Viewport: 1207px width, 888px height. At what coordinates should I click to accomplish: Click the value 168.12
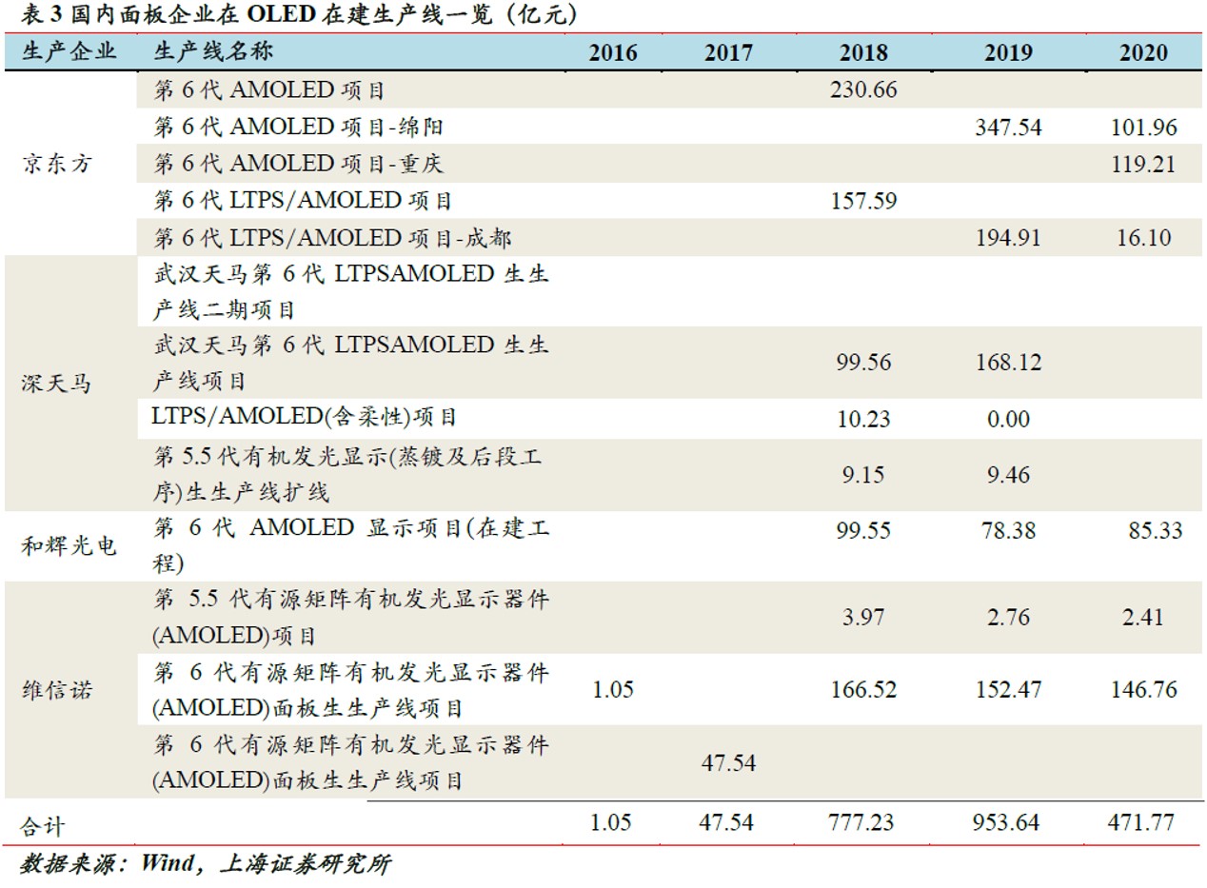[x=1008, y=363]
